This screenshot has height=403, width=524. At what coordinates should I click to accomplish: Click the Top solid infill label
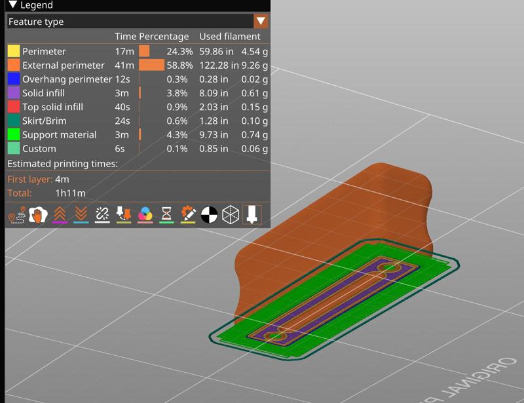coord(52,107)
